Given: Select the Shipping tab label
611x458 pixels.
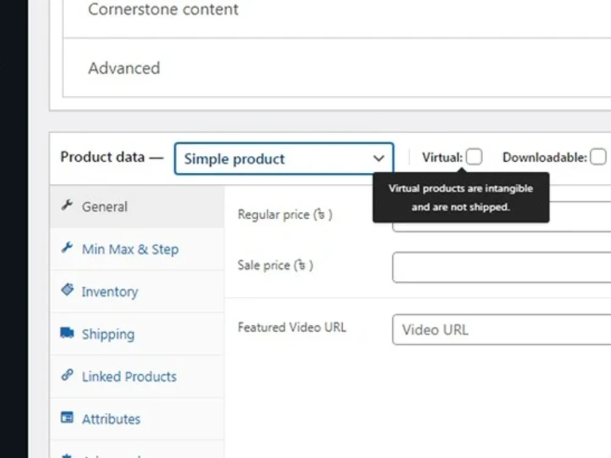Looking at the screenshot, I should point(108,334).
